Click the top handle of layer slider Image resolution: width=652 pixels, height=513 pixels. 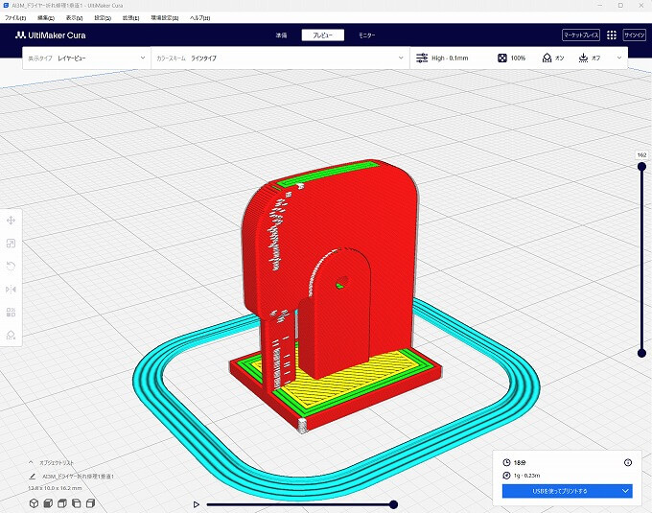(641, 165)
